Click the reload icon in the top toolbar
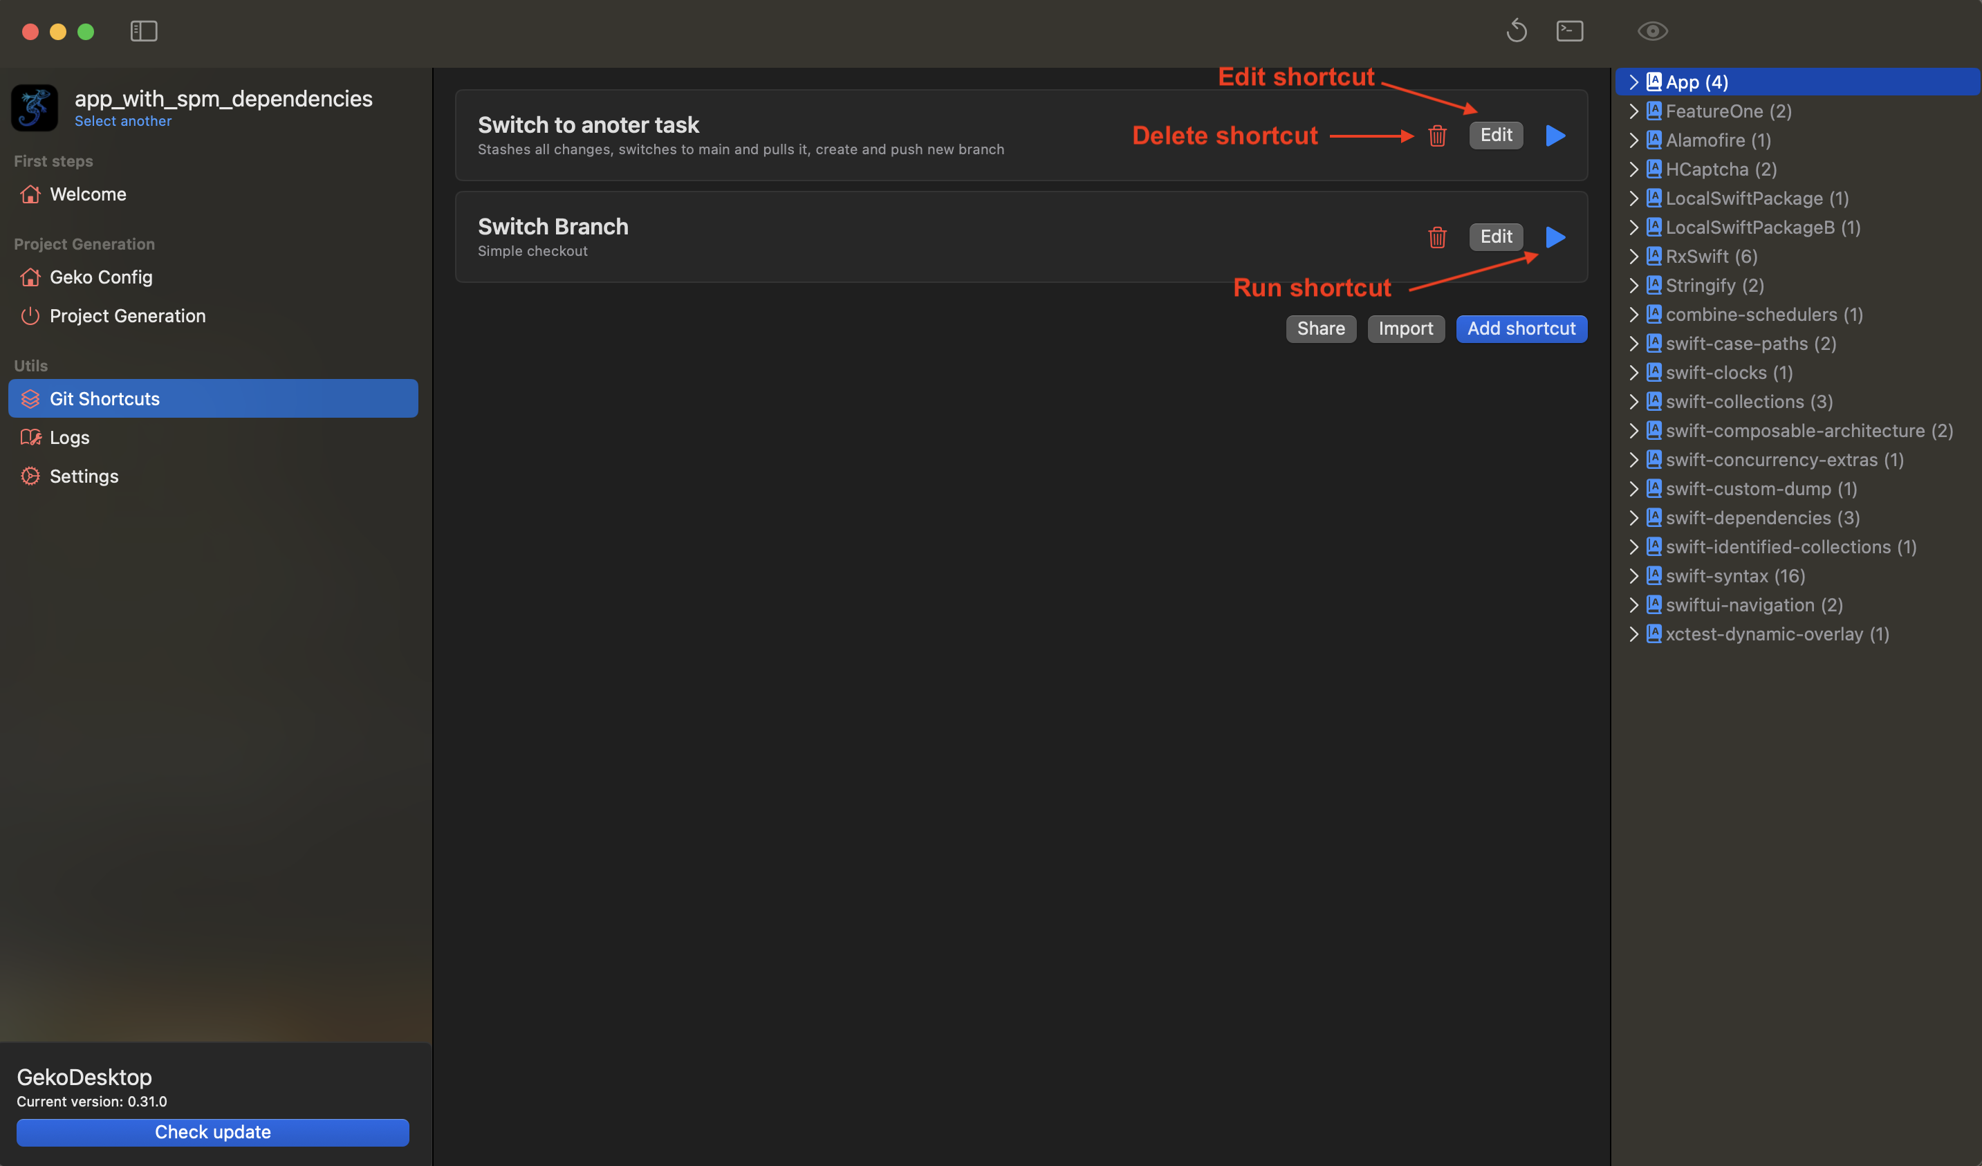This screenshot has height=1166, width=1982. pyautogui.click(x=1517, y=30)
